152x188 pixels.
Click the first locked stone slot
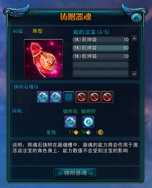click(x=82, y=97)
